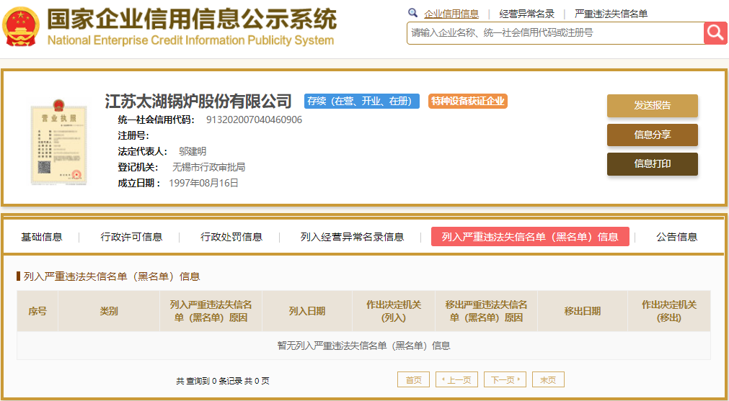Screen dimensions: 729x401
Task: Jump to last page with 末页
Action: [548, 379]
